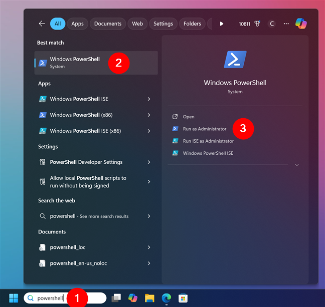
Task: Switch to the Settings filter tab
Action: click(163, 24)
